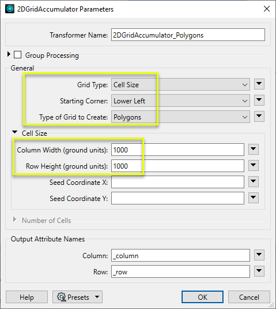Collapse the Cell Size section
This screenshot has height=309, width=276.
point(15,132)
